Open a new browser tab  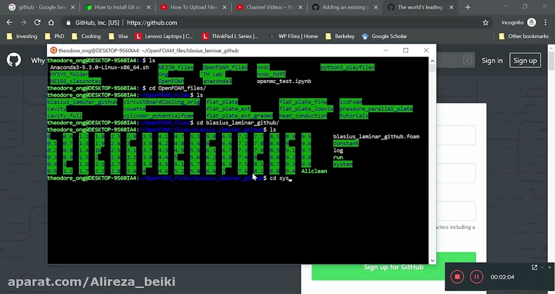coord(467,7)
